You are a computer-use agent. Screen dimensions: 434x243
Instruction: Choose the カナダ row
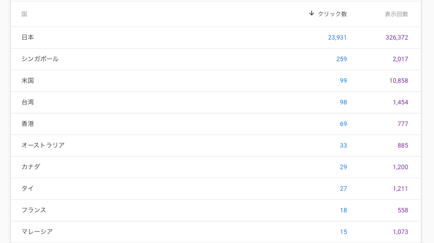tap(31, 167)
